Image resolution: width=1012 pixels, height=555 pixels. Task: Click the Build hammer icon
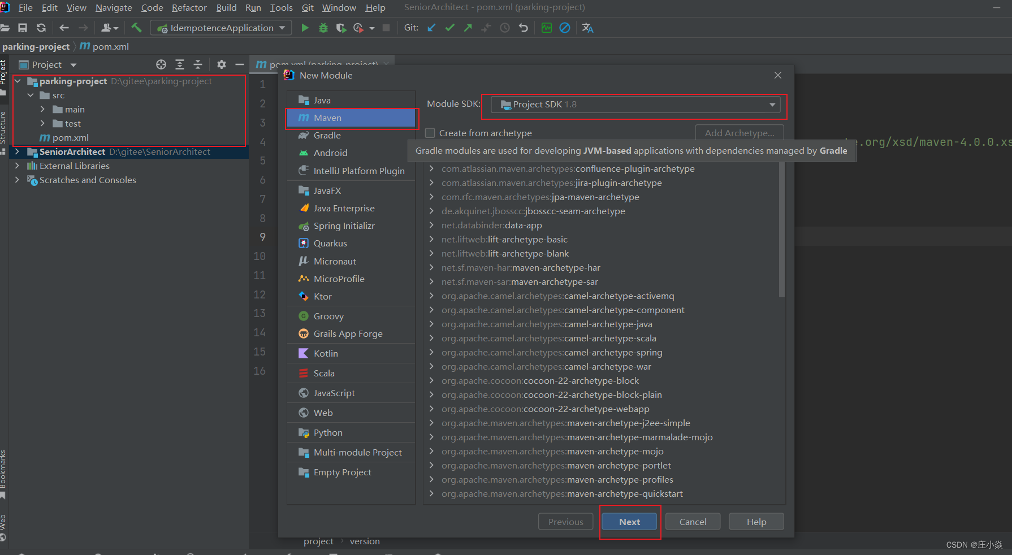click(x=136, y=27)
